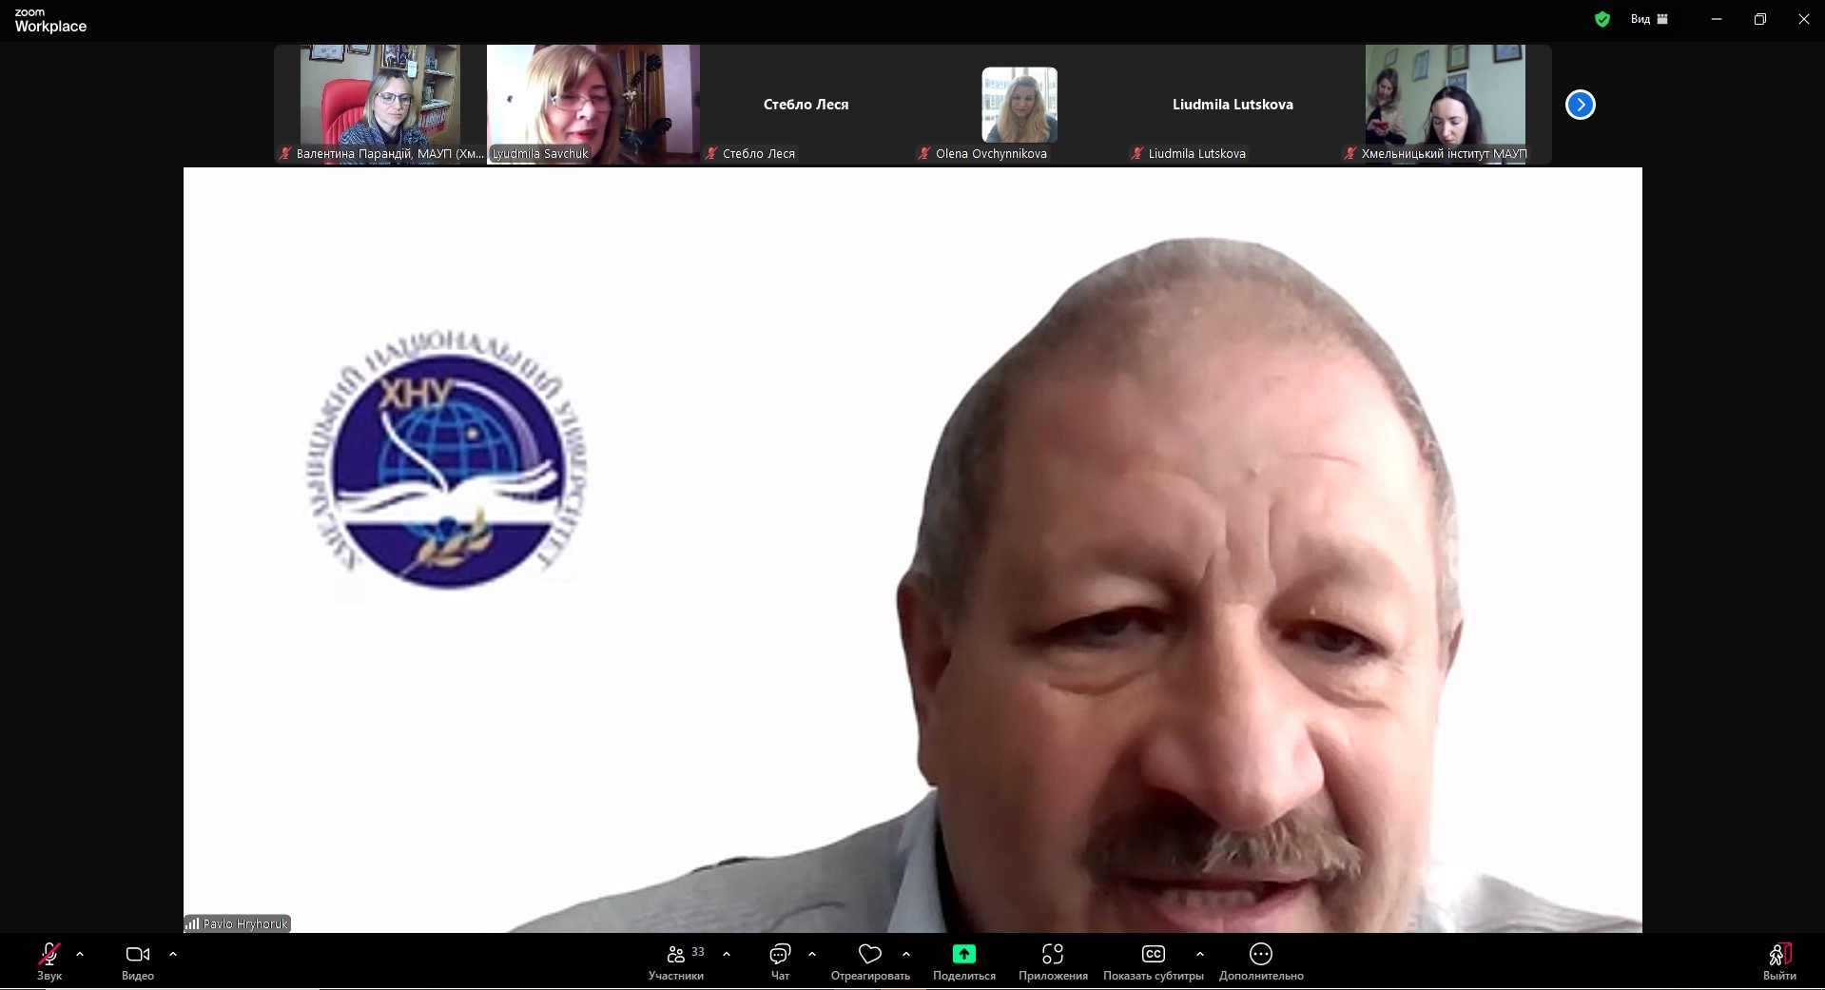Toggle the camera with the Видео button

coord(138,961)
